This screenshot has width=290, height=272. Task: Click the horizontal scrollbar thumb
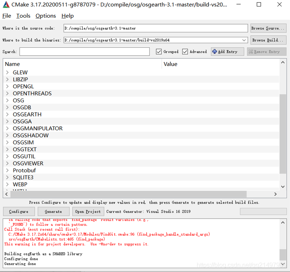coord(129,194)
